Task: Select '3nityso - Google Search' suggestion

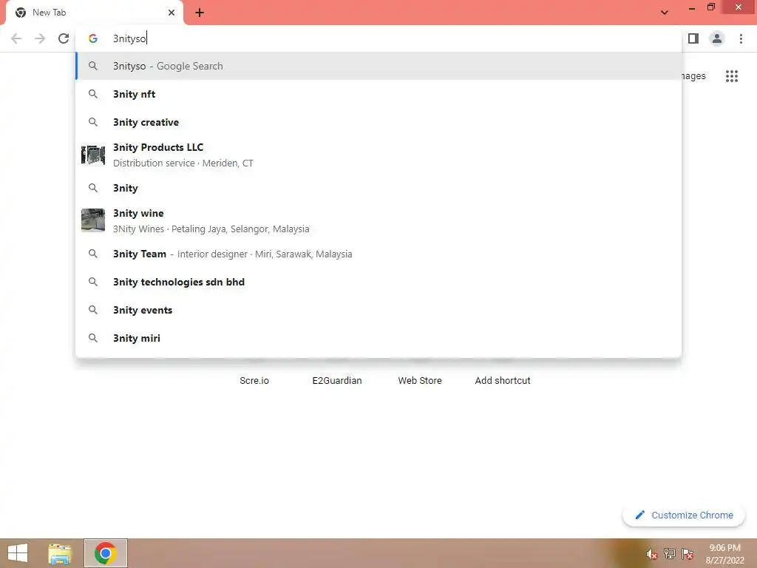Action: point(378,66)
